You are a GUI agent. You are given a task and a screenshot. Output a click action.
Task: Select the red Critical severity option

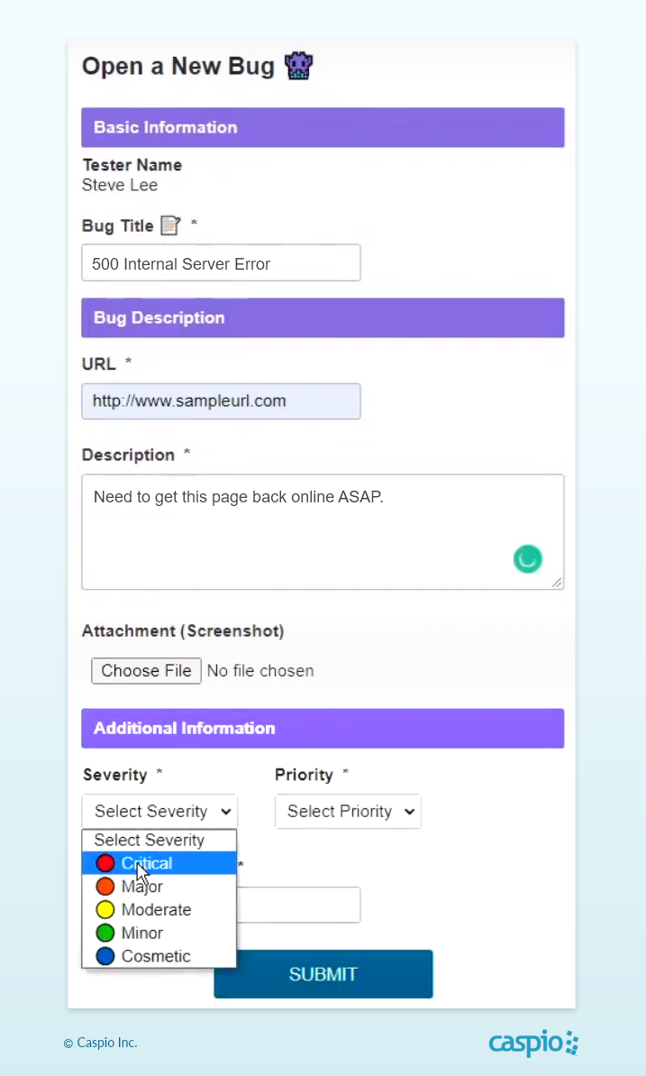pos(148,863)
